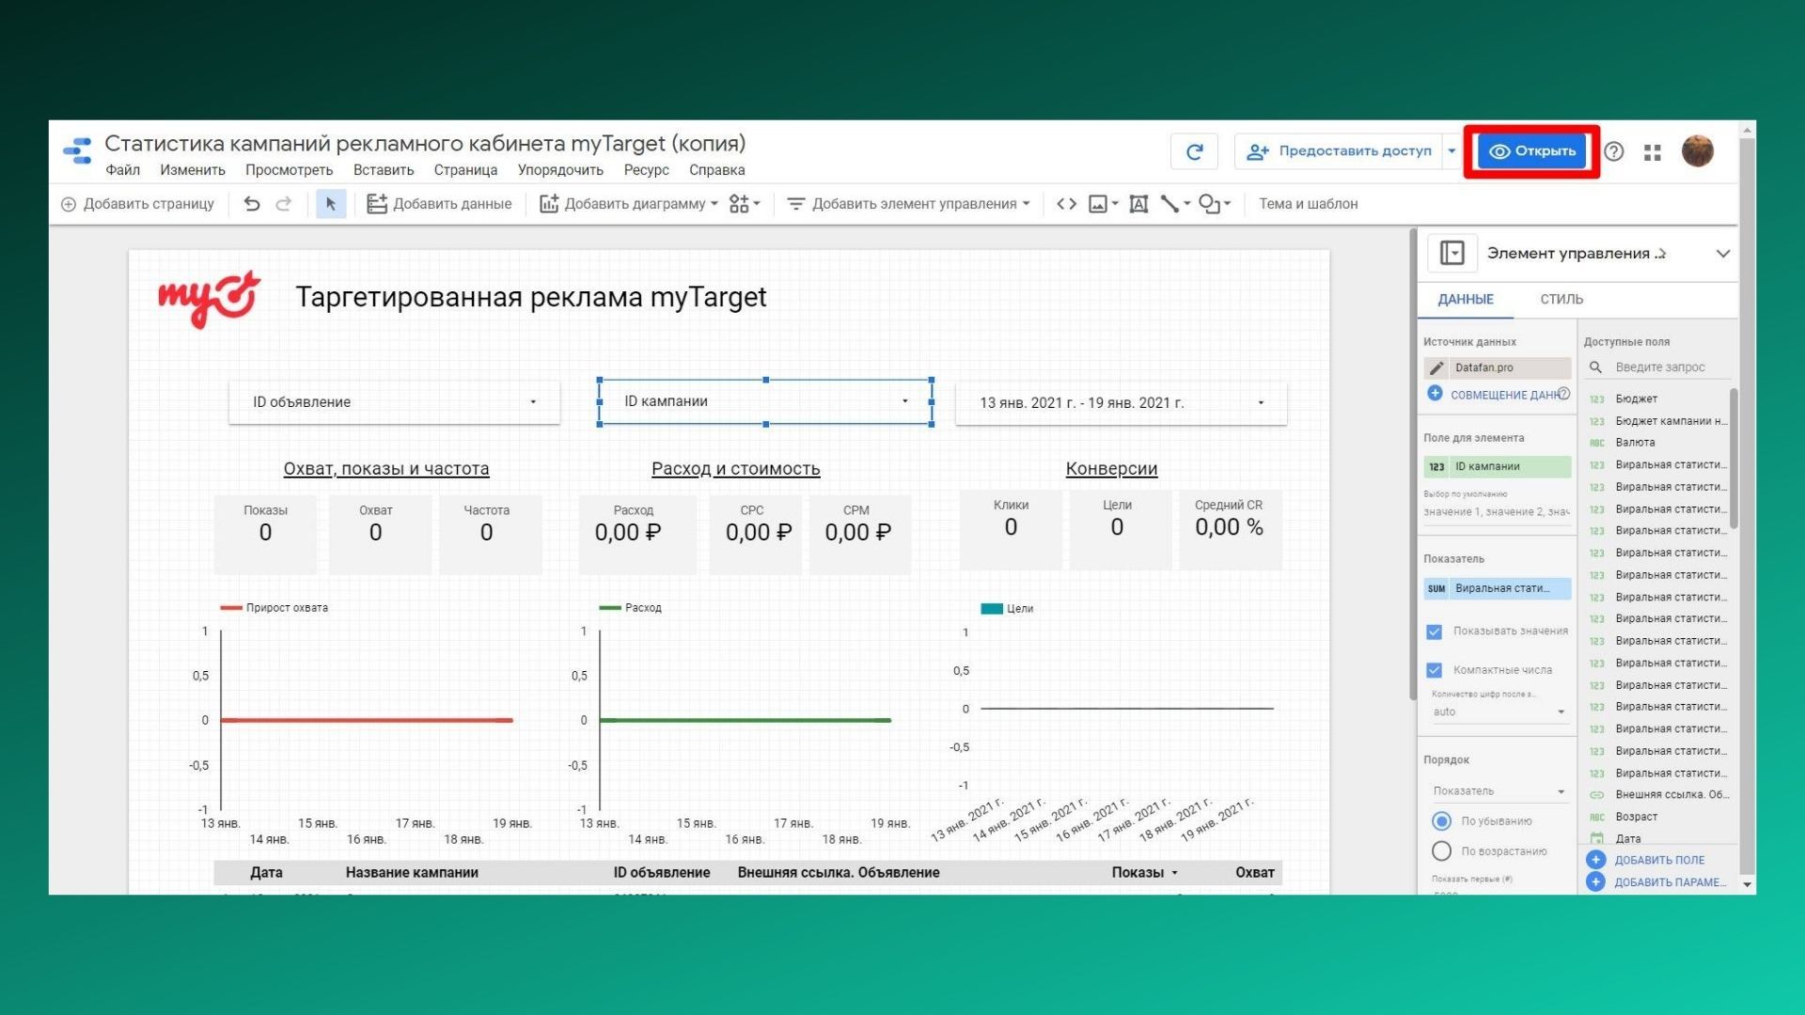The image size is (1805, 1015).
Task: Open the ID кампании dropdown filter
Action: tap(765, 401)
